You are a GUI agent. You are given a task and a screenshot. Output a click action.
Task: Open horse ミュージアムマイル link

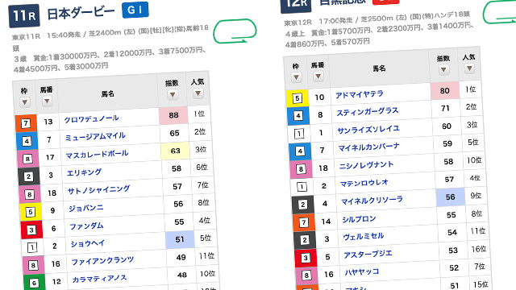click(95, 136)
